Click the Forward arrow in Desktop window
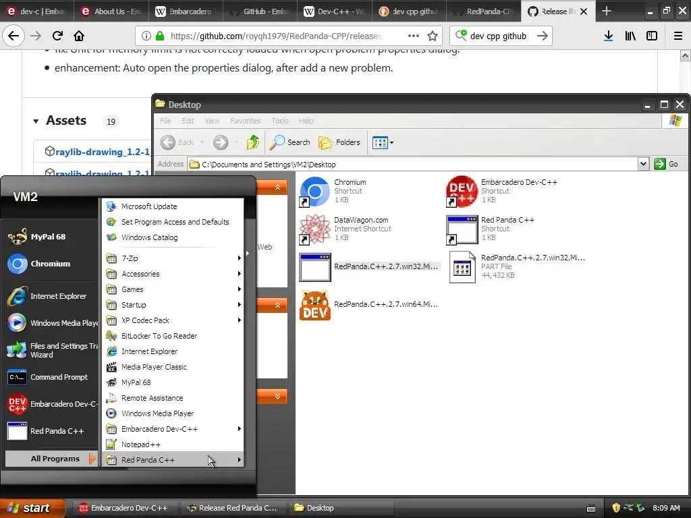Image resolution: width=691 pixels, height=518 pixels. pos(221,142)
